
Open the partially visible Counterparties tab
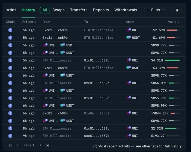coord(11,10)
